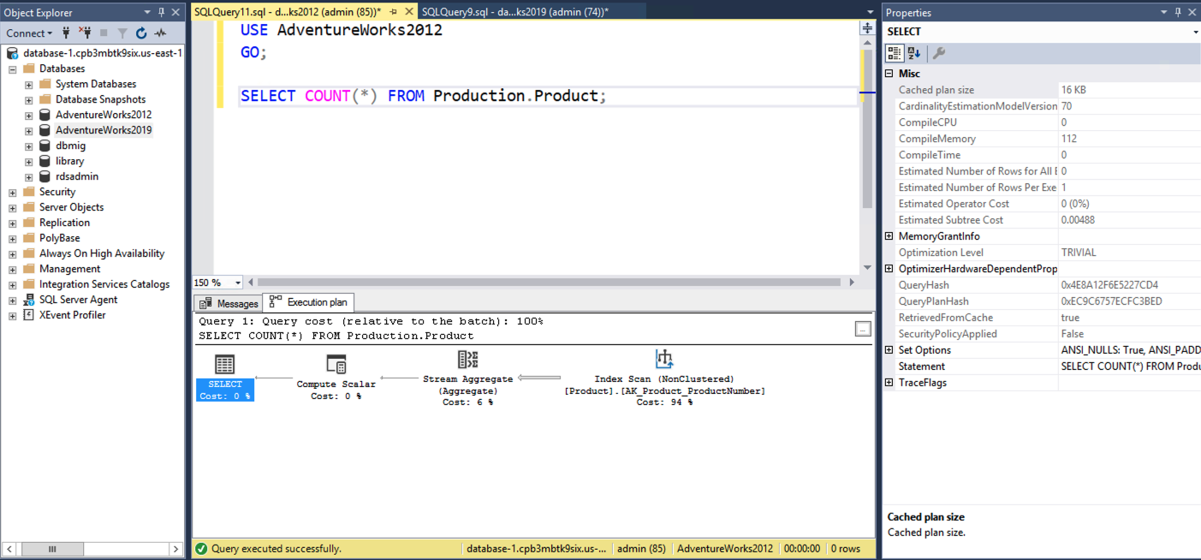
Task: Expand the TraceFlags property
Action: pyautogui.click(x=889, y=383)
